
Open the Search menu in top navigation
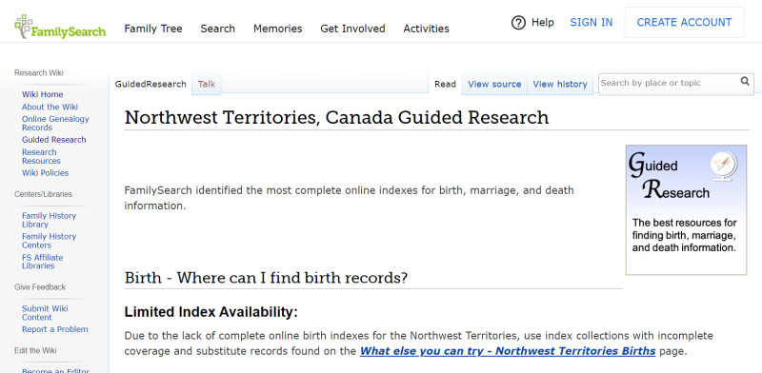click(x=218, y=29)
